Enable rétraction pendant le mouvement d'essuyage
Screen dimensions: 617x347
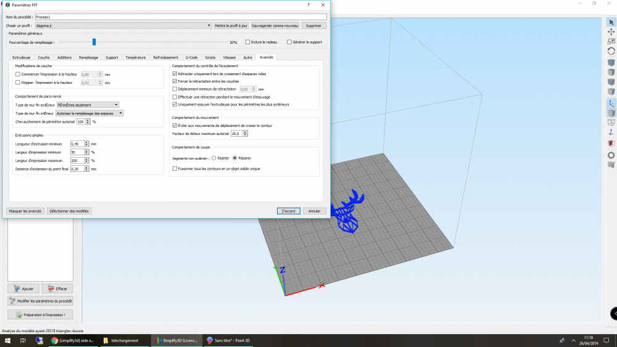point(175,97)
